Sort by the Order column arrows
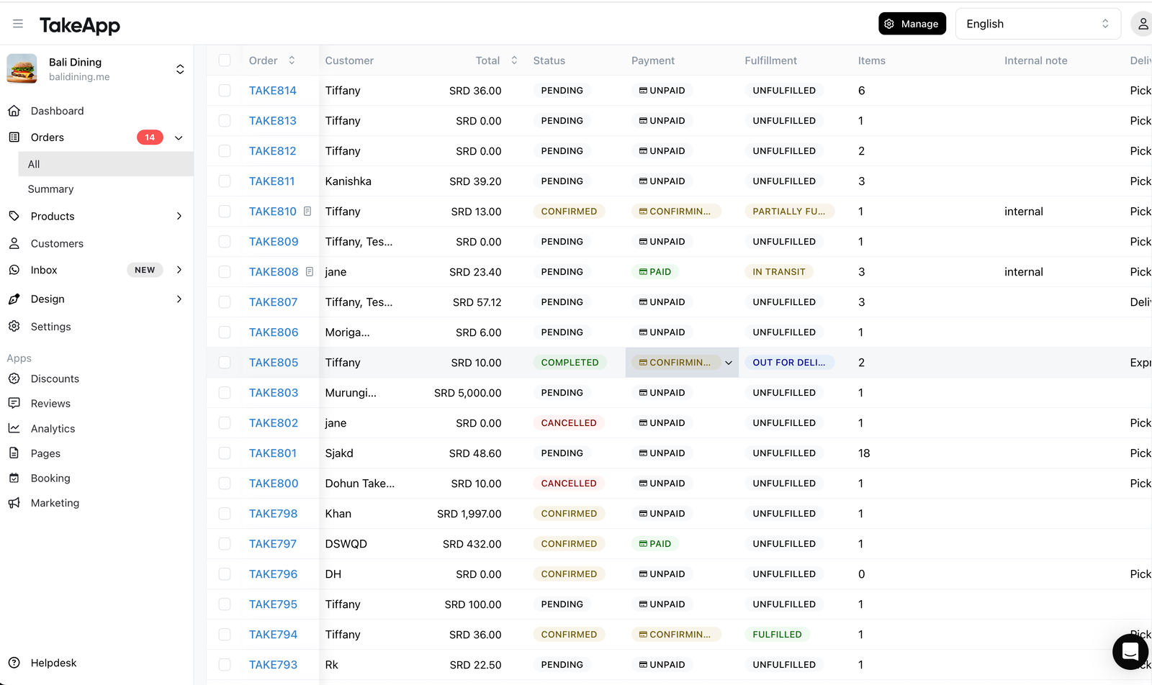This screenshot has height=685, width=1152. pos(292,60)
